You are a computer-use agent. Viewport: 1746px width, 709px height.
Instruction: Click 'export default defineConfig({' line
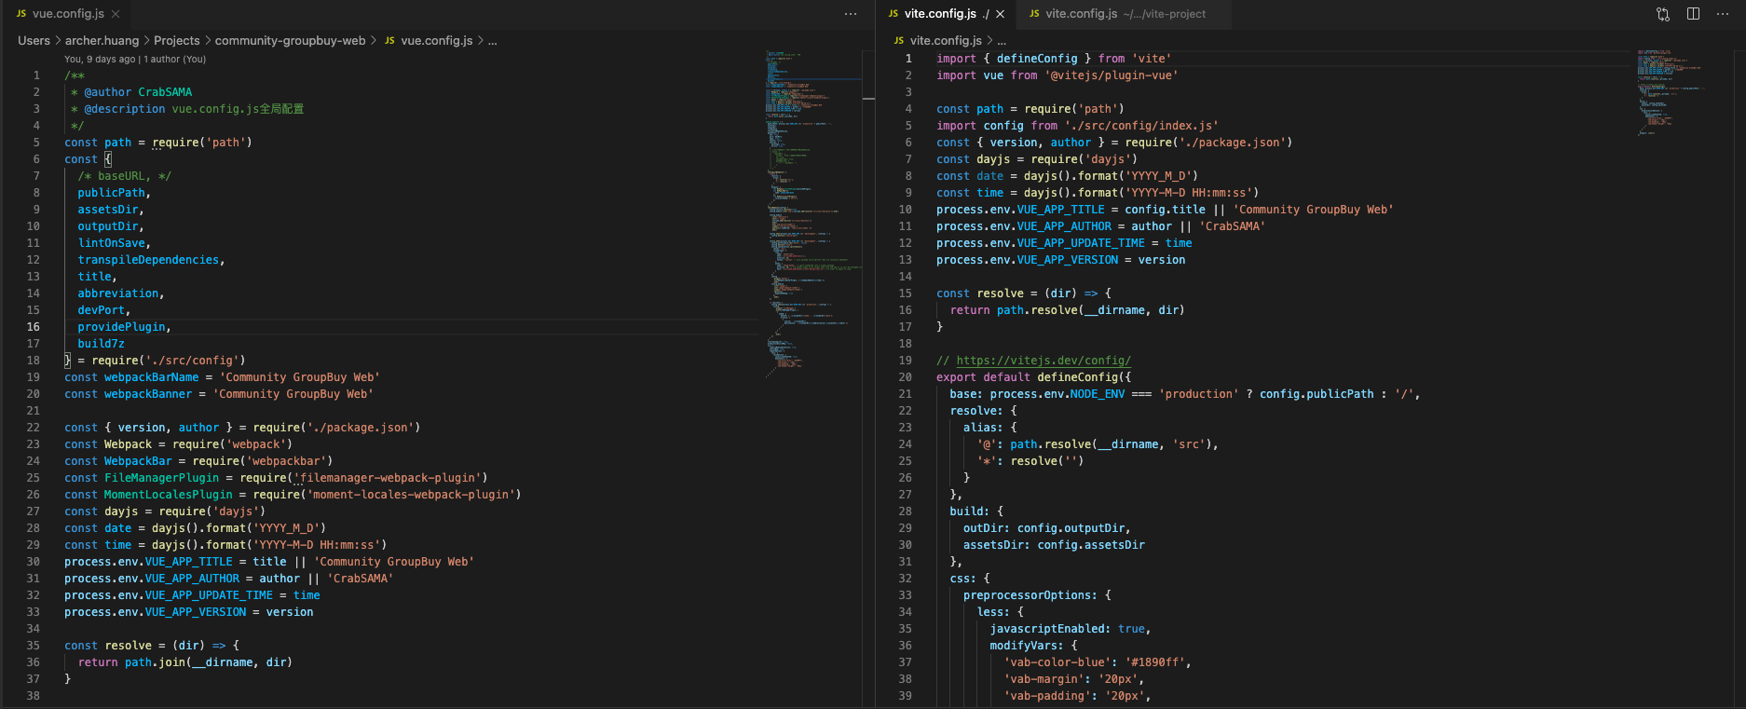[1034, 377]
